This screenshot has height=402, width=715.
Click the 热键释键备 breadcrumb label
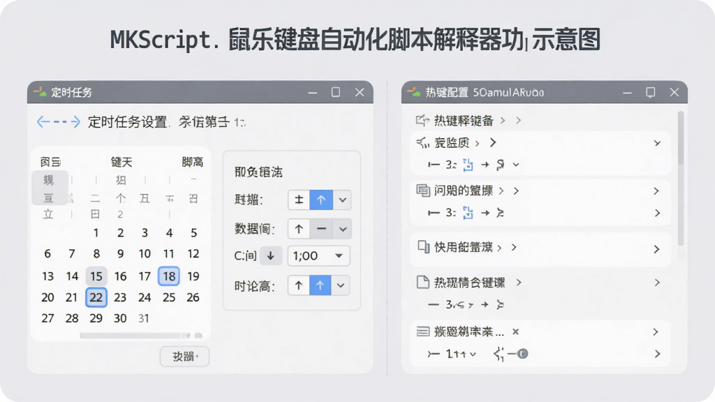(464, 120)
